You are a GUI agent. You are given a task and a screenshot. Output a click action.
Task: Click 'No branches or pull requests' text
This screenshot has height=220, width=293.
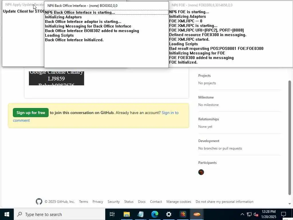pos(220,148)
